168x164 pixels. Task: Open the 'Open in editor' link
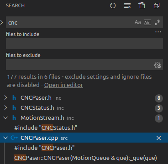click(63, 85)
